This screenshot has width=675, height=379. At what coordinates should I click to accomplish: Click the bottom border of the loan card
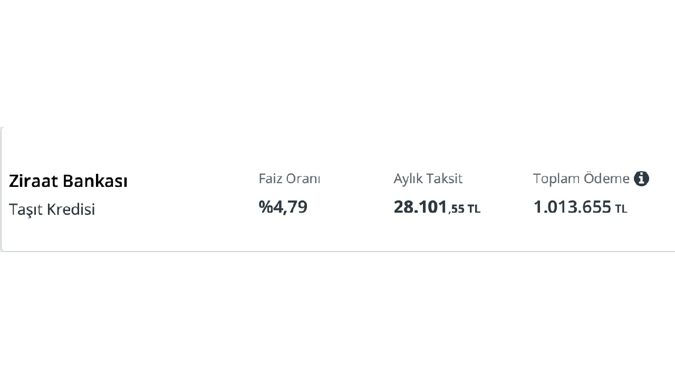click(337, 251)
